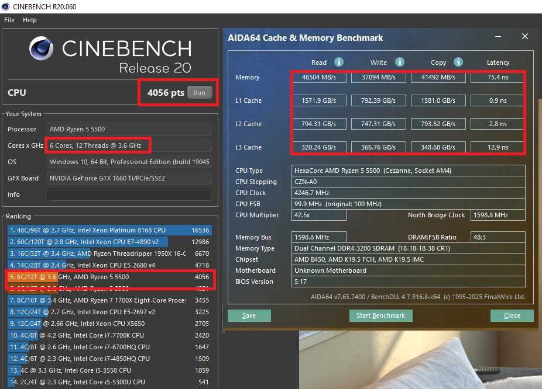Click the BIOS Version value 5.17
Image resolution: width=542 pixels, height=389 pixels.
click(409, 282)
